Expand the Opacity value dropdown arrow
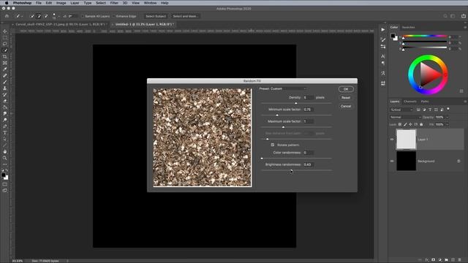This screenshot has height=263, width=468. [x=447, y=117]
